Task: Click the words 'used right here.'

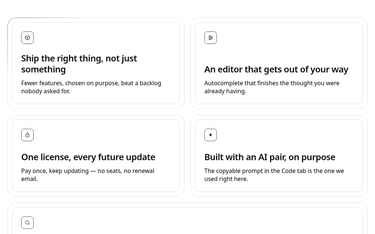Action: [x=226, y=179]
